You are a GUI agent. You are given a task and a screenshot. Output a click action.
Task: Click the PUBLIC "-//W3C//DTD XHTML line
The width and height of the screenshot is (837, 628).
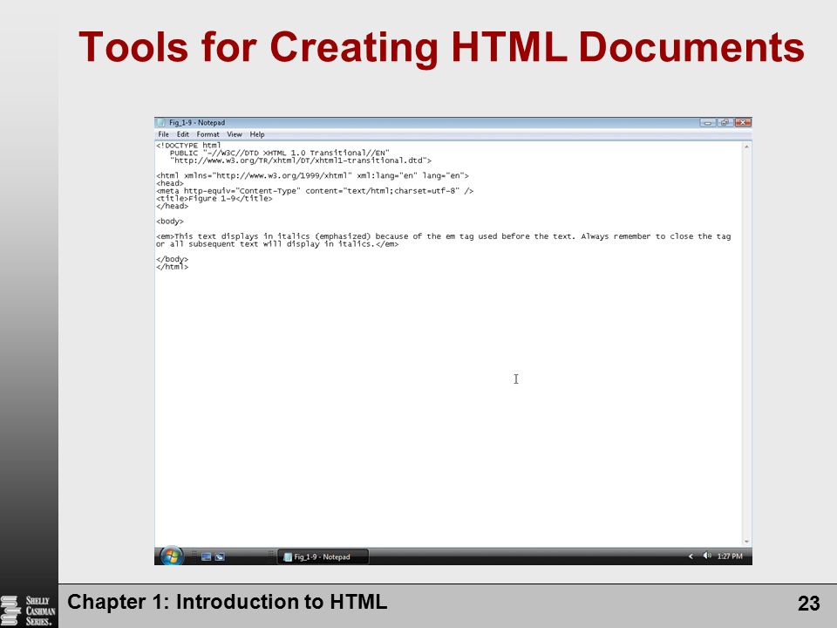pyautogui.click(x=280, y=153)
